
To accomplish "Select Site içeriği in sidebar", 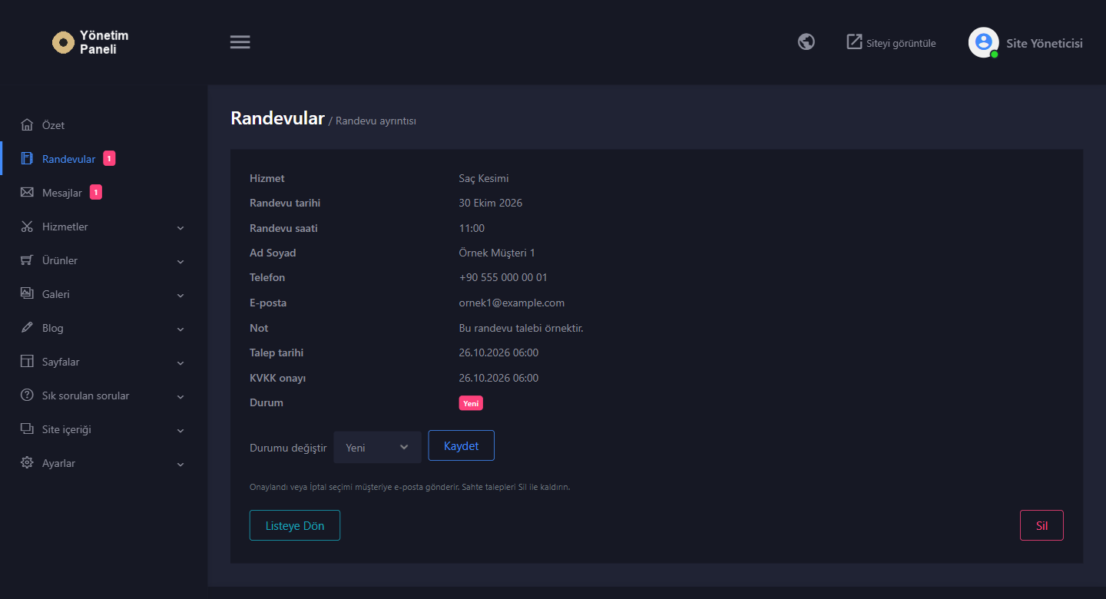I will point(104,429).
